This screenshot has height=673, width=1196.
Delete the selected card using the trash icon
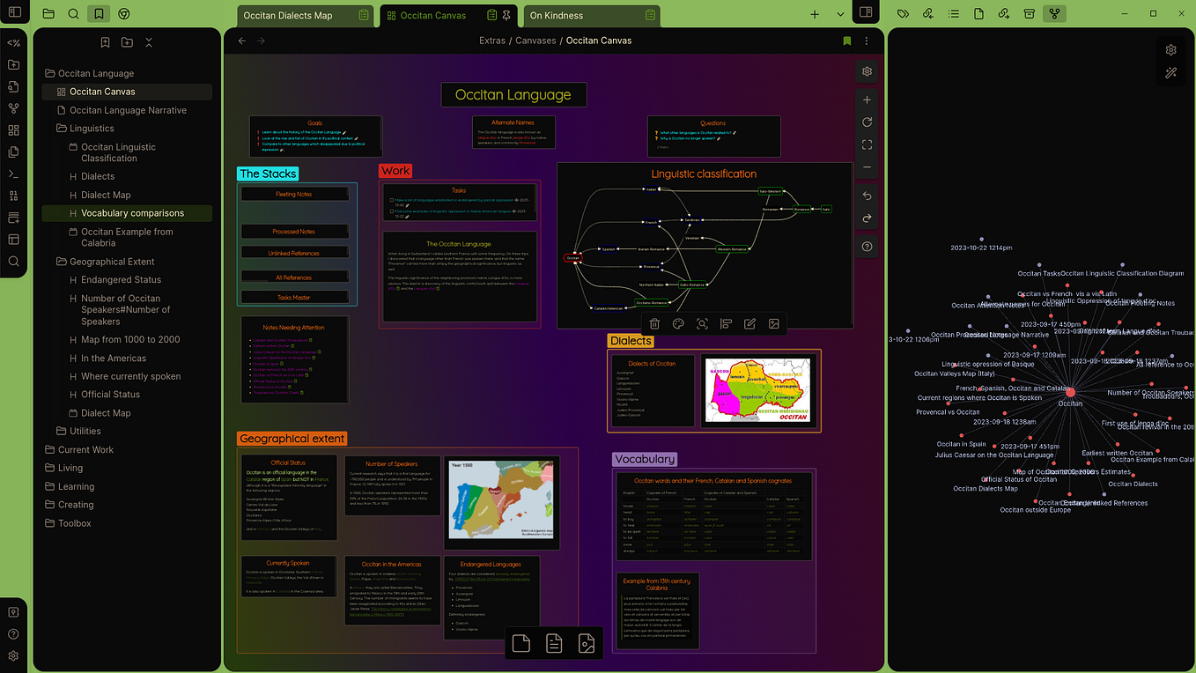tap(653, 323)
